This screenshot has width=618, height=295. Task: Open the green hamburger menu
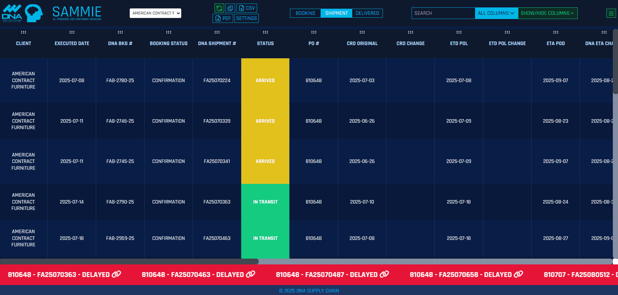pos(611,13)
